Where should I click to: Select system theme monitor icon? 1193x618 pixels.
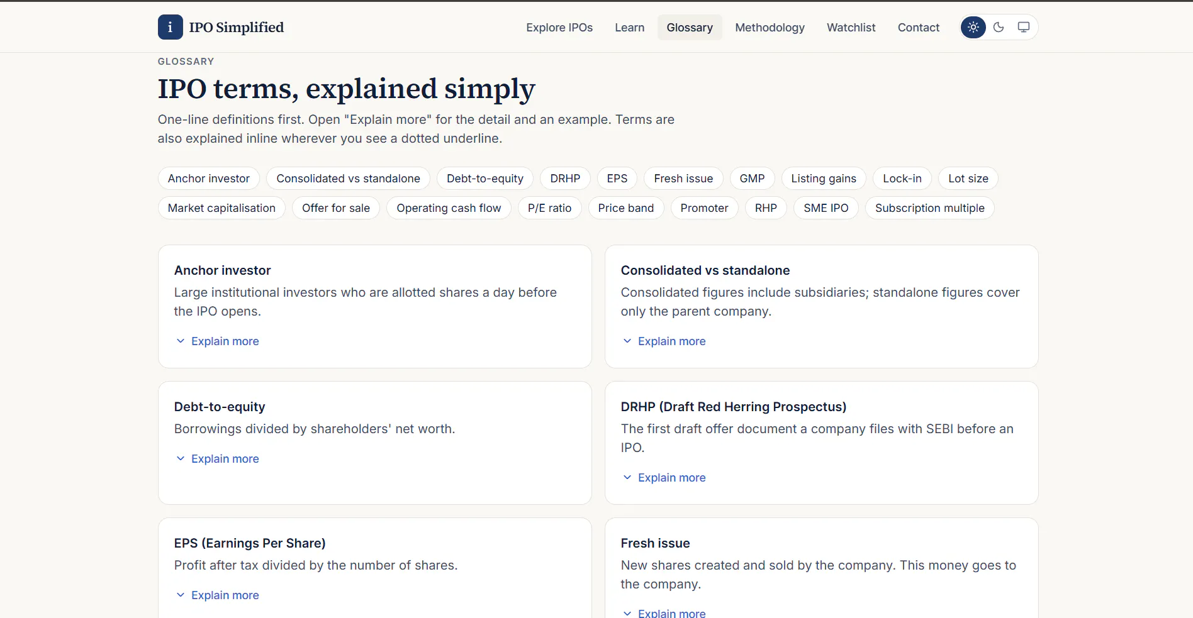click(x=1024, y=27)
